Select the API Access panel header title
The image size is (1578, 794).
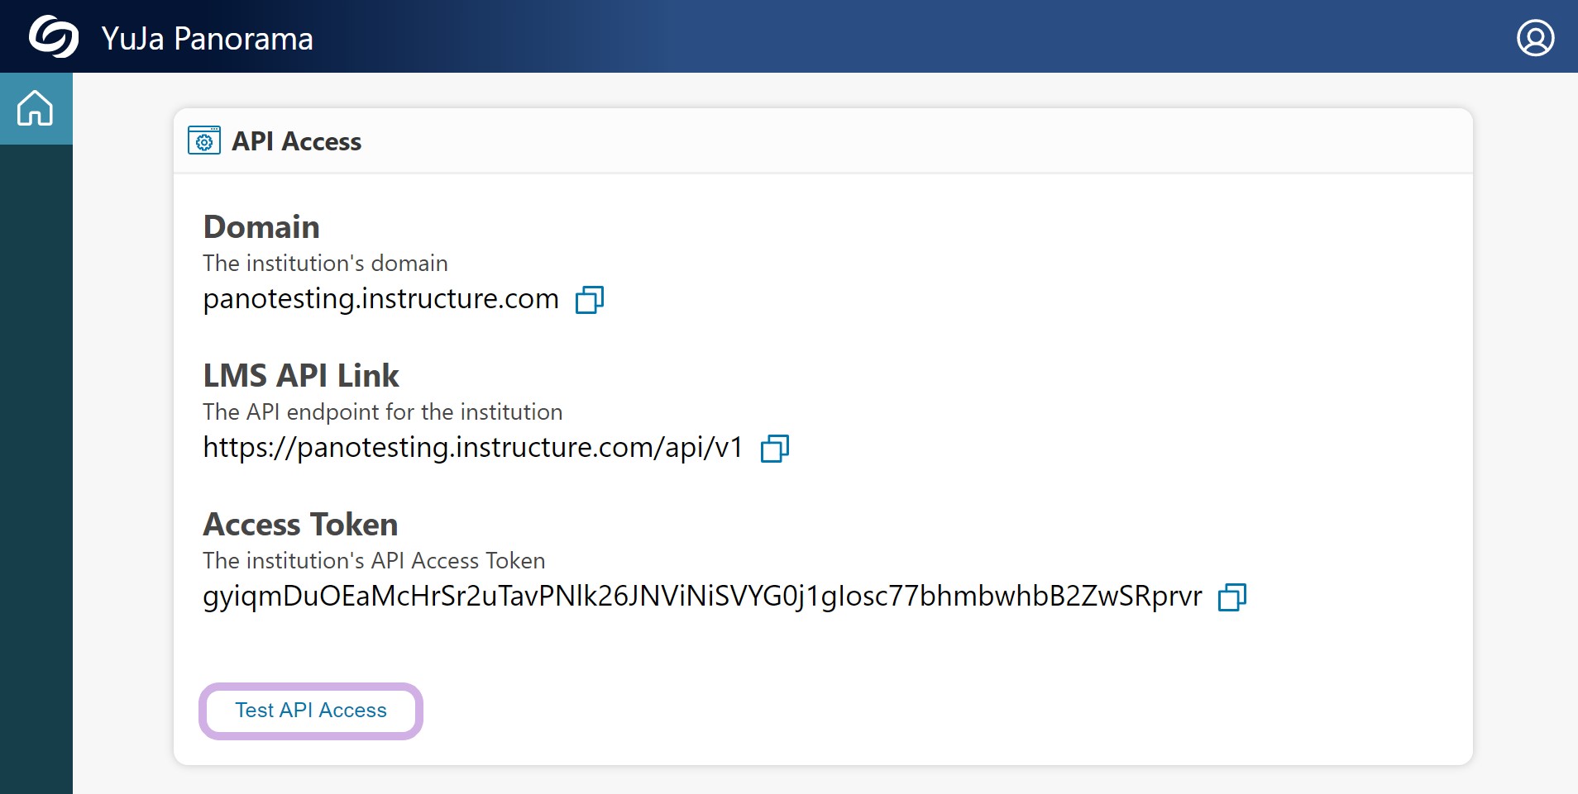click(x=296, y=141)
